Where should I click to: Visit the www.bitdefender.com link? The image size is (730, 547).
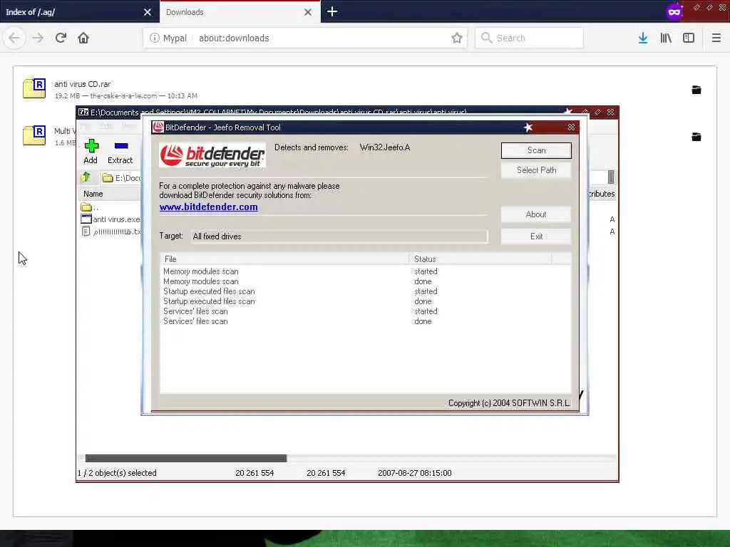pos(208,207)
